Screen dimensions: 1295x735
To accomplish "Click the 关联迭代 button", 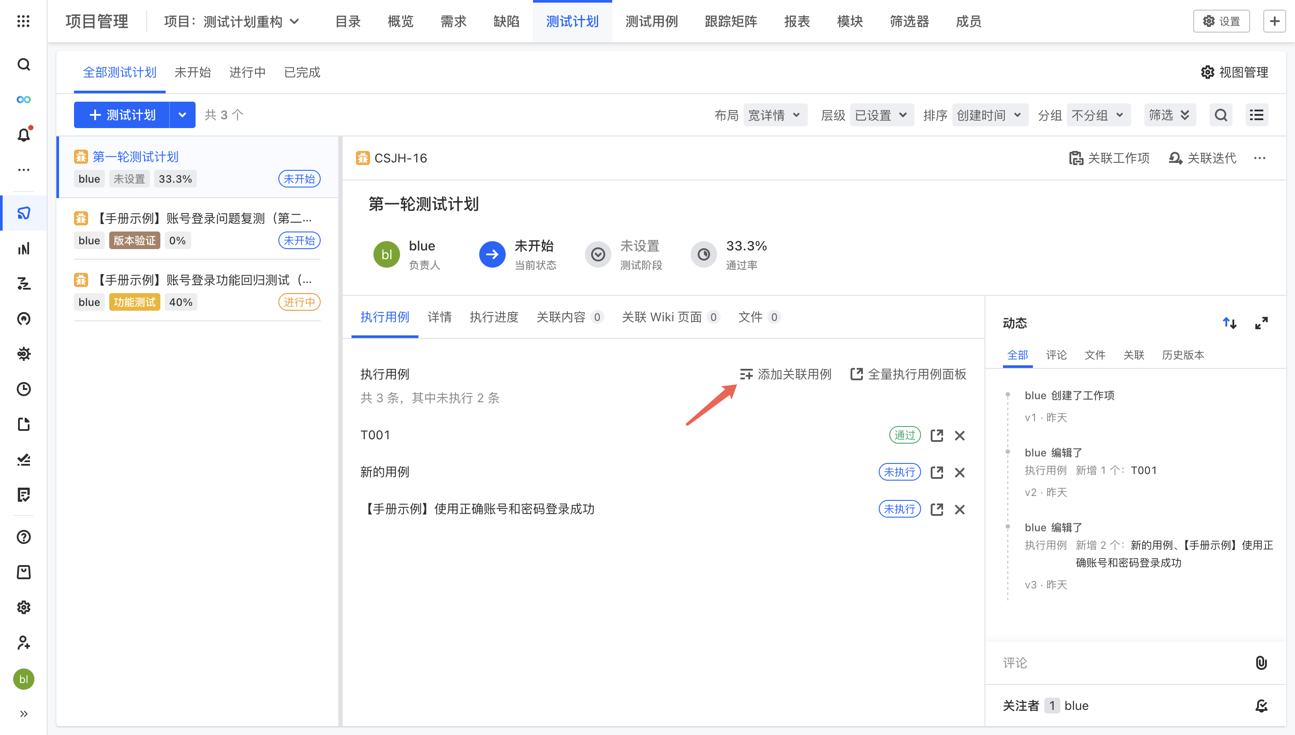I will coord(1202,158).
